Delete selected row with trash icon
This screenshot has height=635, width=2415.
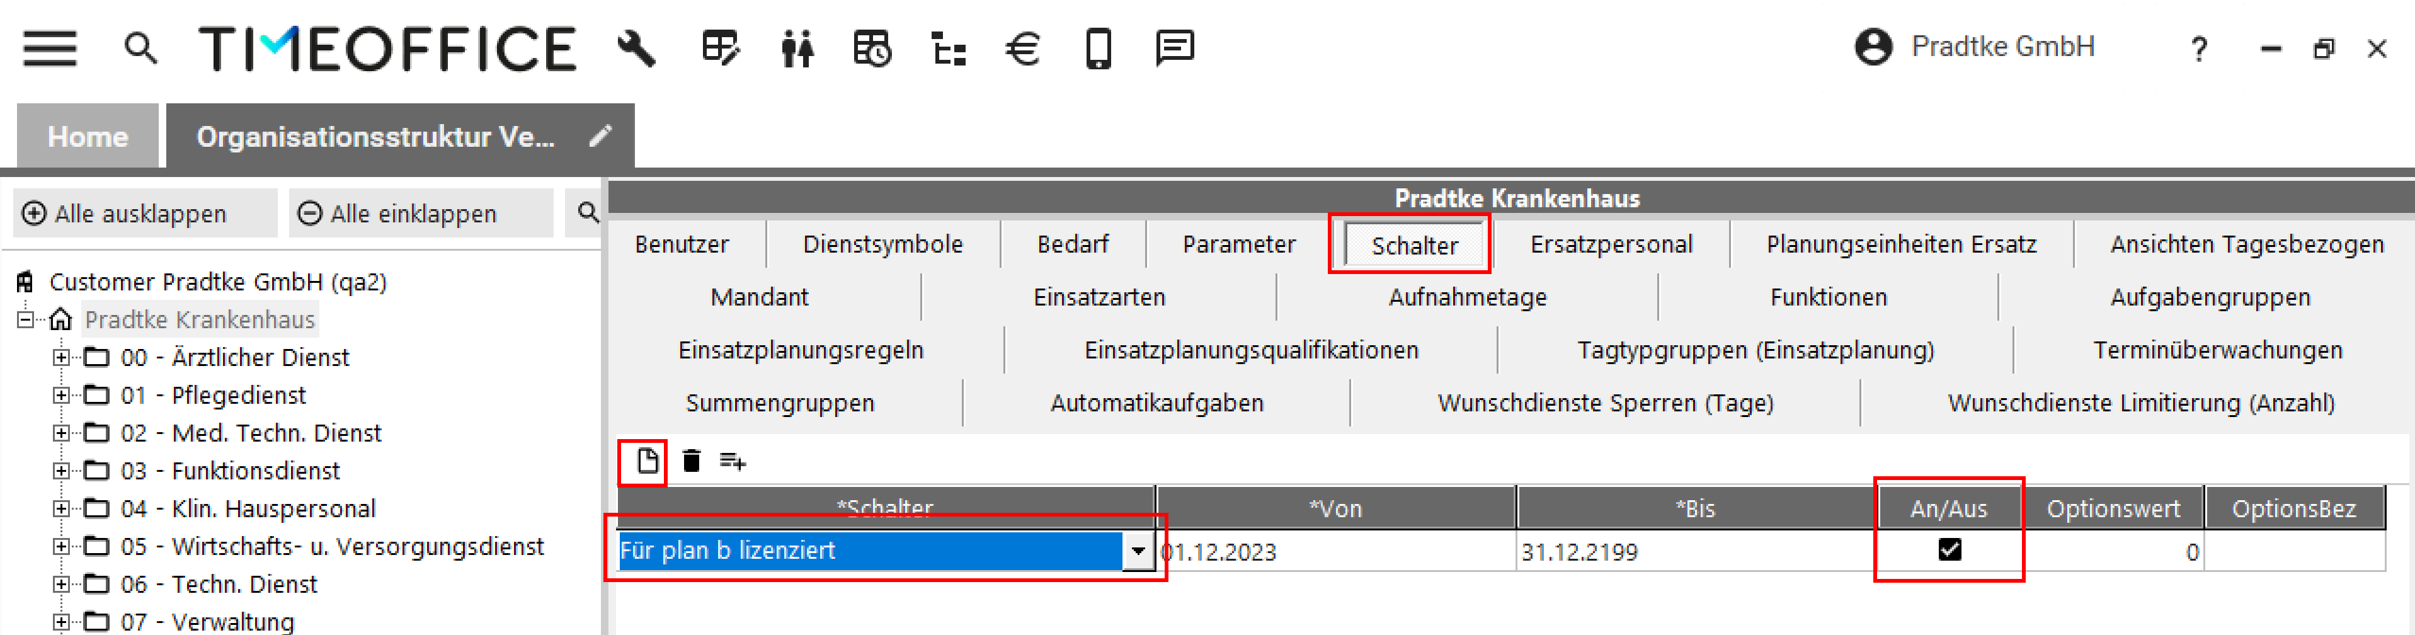691,461
